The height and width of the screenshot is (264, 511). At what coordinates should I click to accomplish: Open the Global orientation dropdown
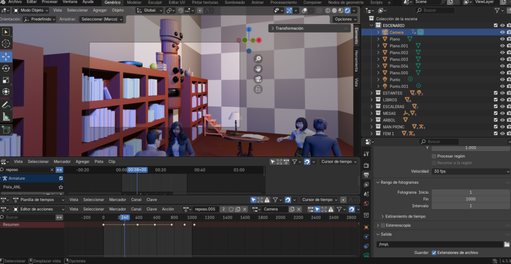(149, 10)
